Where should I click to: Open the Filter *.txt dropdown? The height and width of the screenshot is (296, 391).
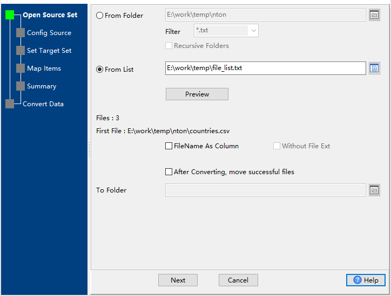[253, 31]
